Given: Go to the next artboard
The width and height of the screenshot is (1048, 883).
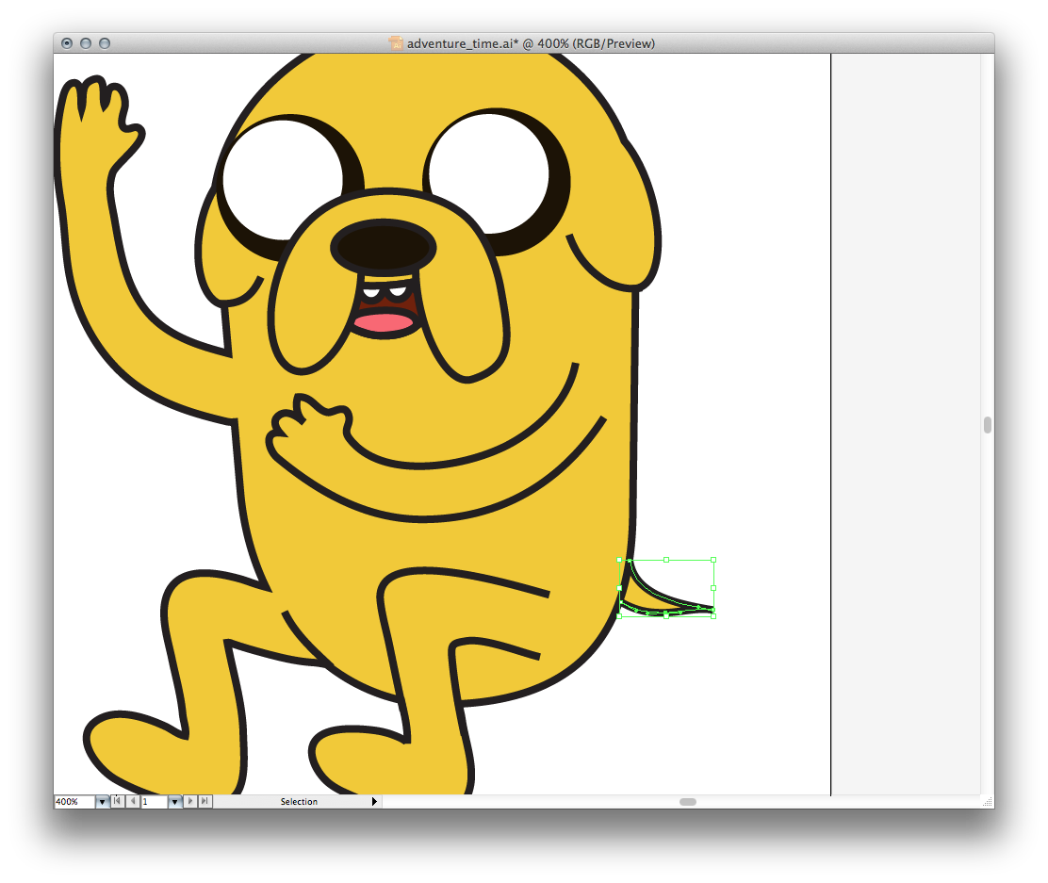Looking at the screenshot, I should point(191,802).
